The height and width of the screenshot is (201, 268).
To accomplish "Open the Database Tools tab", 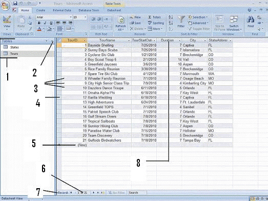I will coord(89,10).
